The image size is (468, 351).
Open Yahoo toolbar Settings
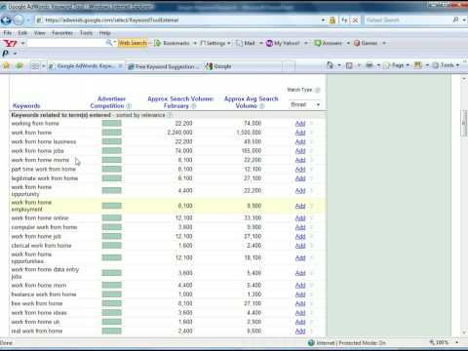click(x=214, y=43)
